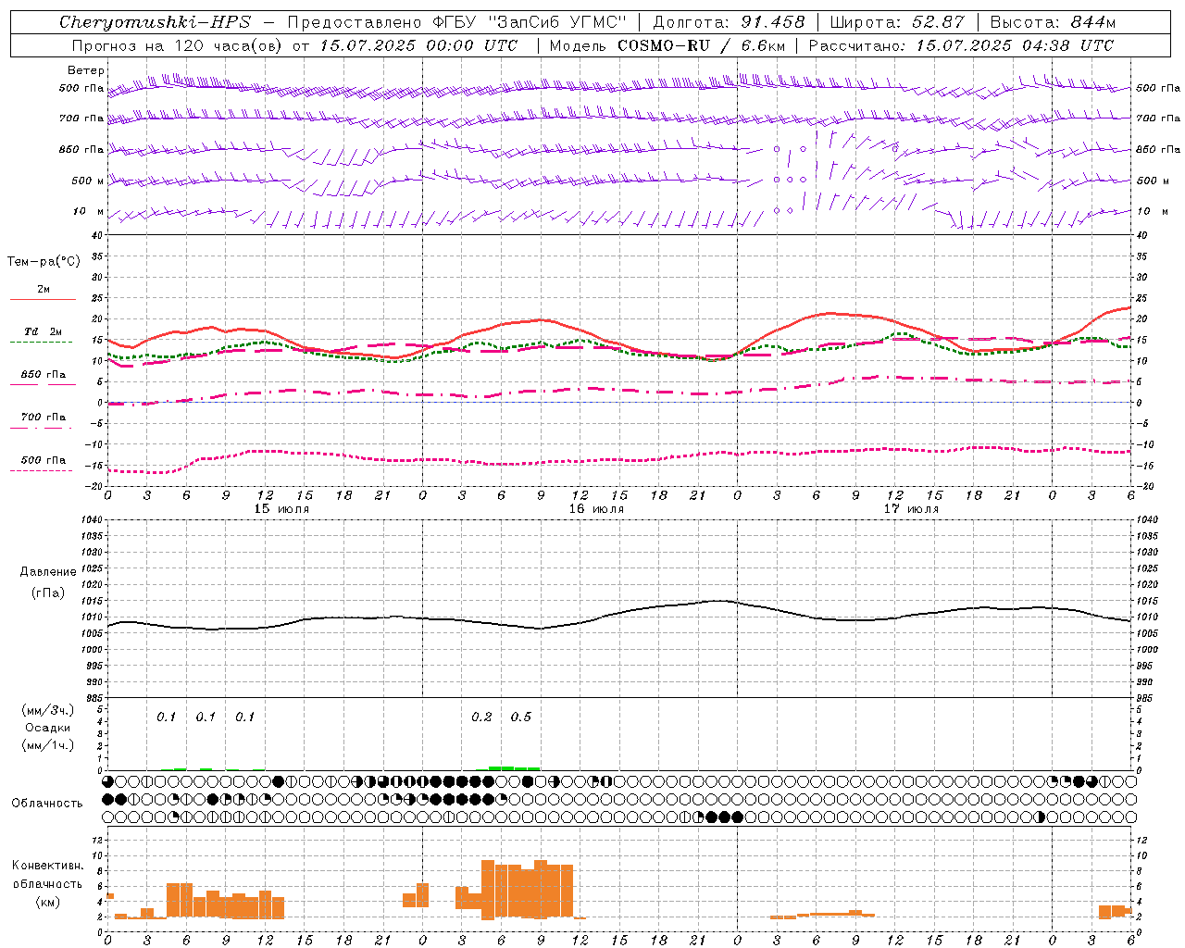Click the Долгота: 91.458 value
The width and height of the screenshot is (1185, 948).
[x=730, y=22]
